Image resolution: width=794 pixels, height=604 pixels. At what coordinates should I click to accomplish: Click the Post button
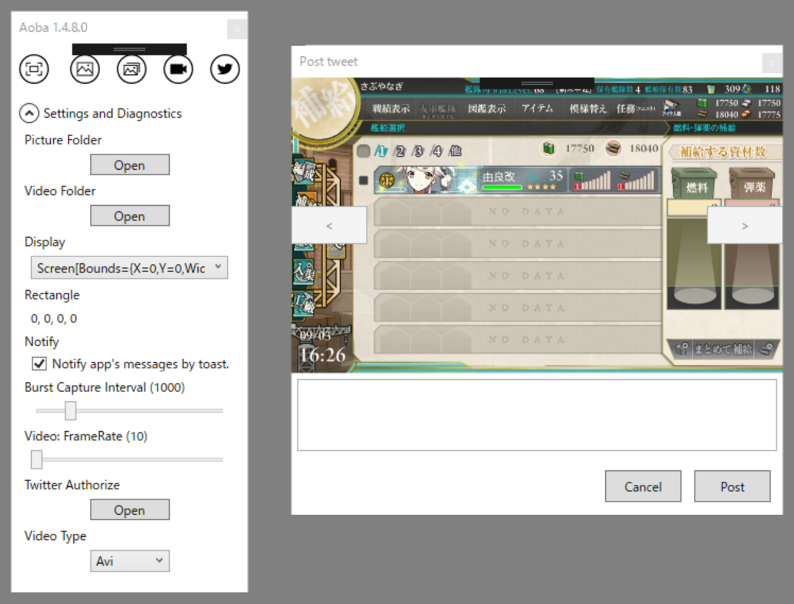pos(732,486)
